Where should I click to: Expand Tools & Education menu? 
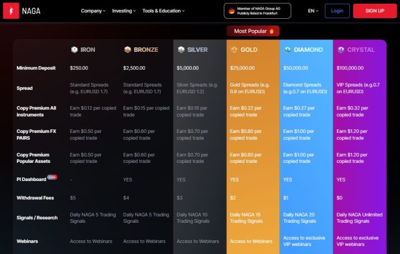point(163,11)
